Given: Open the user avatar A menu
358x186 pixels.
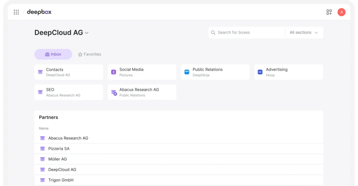Looking at the screenshot, I should (341, 12).
